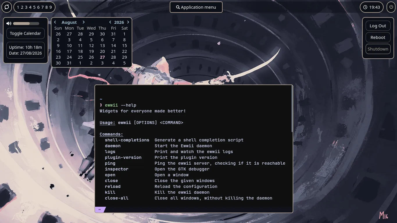
Task: Switch to workspace 2 in the top bar
Action: pos(22,7)
